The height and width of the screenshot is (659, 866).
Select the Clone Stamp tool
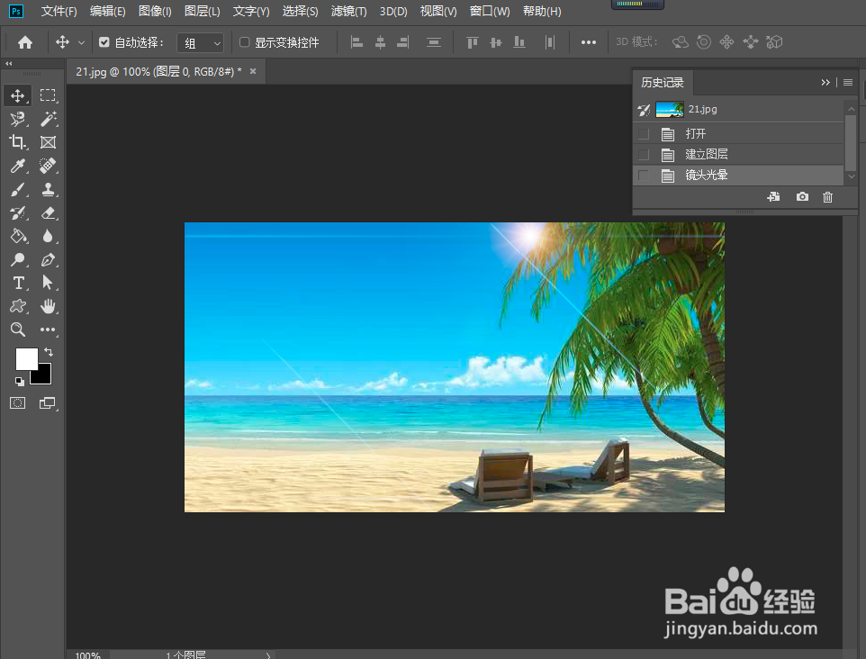(48, 189)
